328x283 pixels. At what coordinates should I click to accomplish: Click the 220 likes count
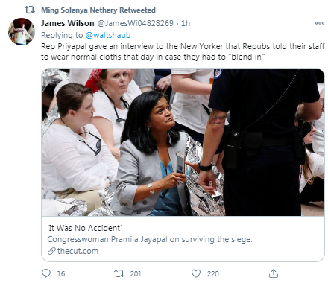coord(213,273)
